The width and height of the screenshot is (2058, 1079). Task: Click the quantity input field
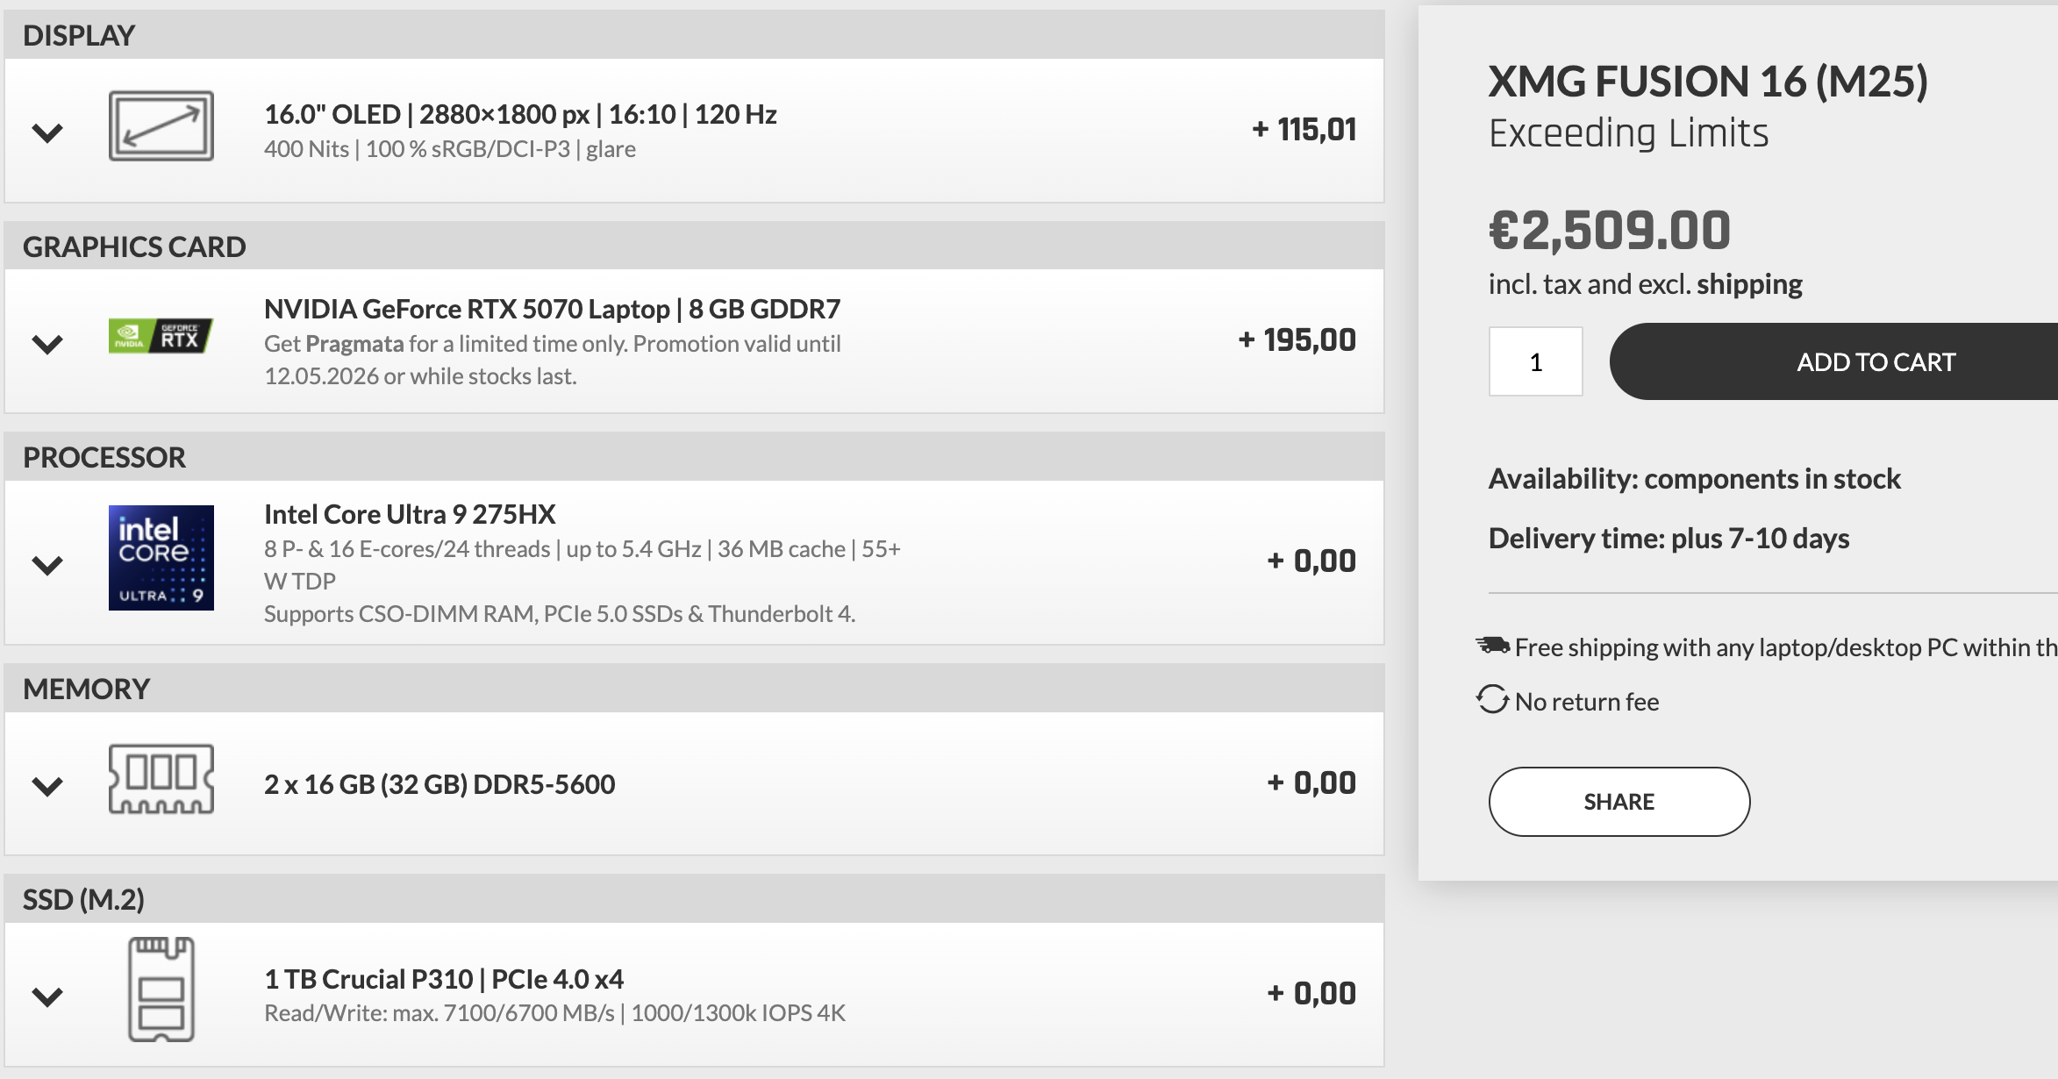point(1536,361)
